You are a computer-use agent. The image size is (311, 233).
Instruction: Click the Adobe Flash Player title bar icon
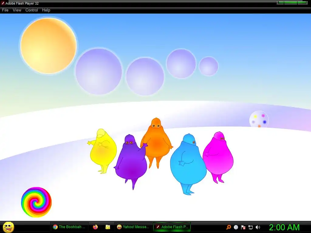tap(3, 3)
